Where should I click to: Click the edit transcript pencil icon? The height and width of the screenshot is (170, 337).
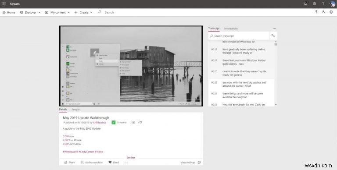pyautogui.click(x=273, y=36)
